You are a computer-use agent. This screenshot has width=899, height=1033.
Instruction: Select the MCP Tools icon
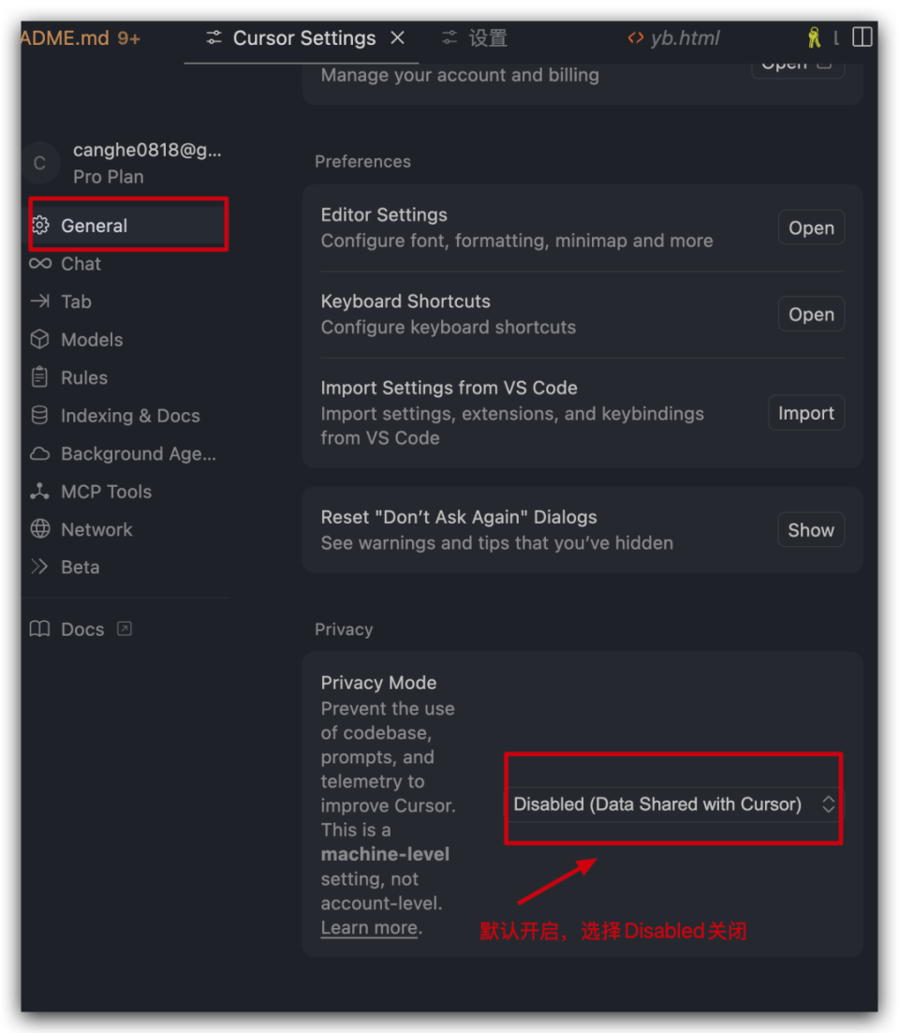pos(39,491)
